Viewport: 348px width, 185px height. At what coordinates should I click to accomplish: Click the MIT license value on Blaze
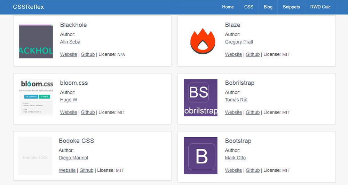click(x=286, y=54)
